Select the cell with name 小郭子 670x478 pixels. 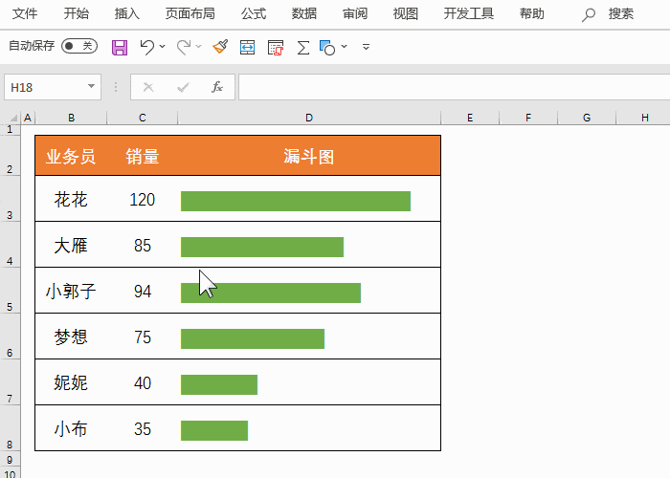[71, 291]
